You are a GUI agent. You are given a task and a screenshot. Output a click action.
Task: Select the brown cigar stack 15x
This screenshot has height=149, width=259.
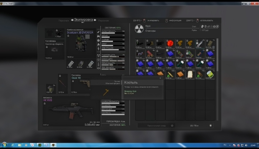click(200, 74)
